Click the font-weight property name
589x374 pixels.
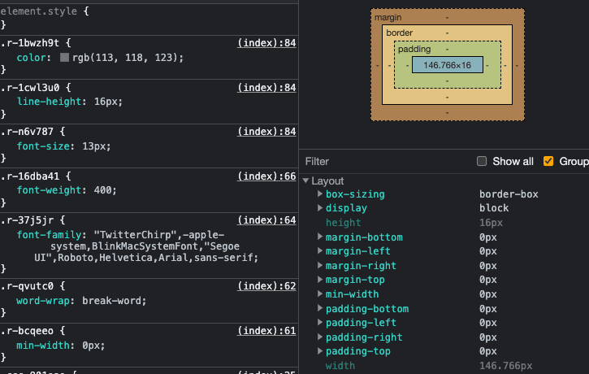point(49,190)
